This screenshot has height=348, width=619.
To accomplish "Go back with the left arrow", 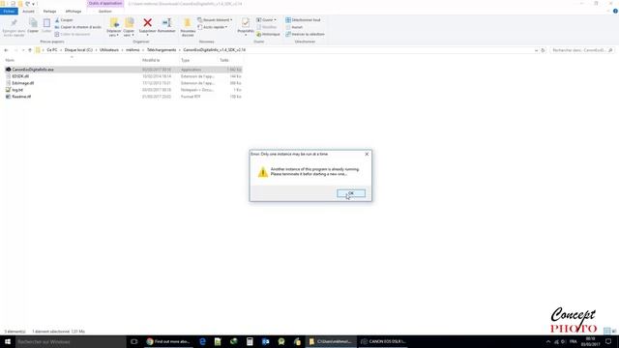I will [x=6, y=50].
